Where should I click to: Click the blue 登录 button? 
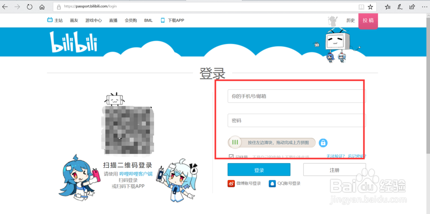point(259,170)
